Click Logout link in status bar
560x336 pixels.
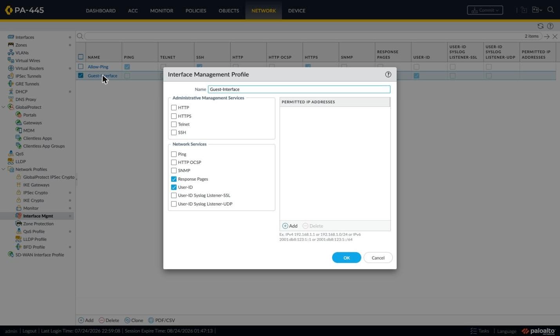click(29, 331)
